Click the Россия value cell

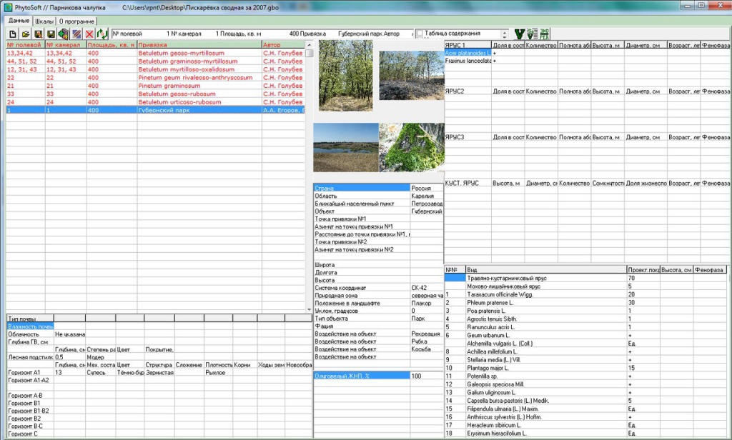click(427, 188)
